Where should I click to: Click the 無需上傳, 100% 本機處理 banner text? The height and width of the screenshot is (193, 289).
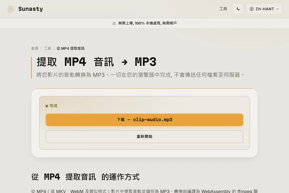(147, 23)
